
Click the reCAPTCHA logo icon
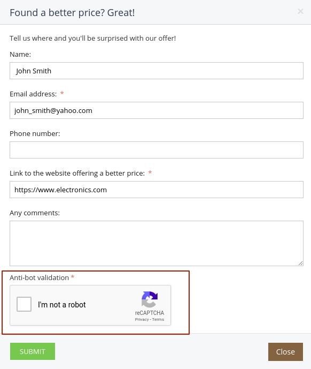[150, 299]
